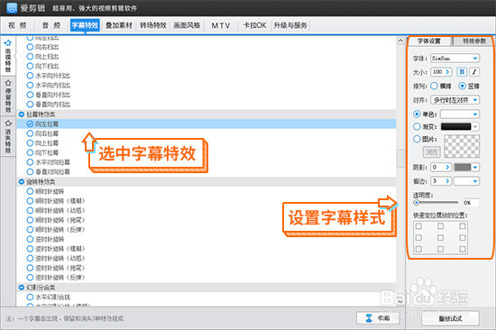Viewport: 496px width, 330px height.
Task: Click the 浏览 browse image button
Action: click(431, 152)
